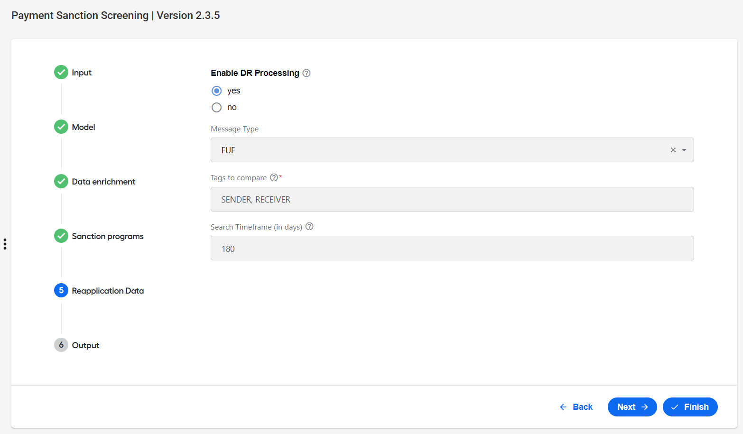This screenshot has height=434, width=743.
Task: Click the Enable DR Processing help icon
Action: click(x=306, y=73)
